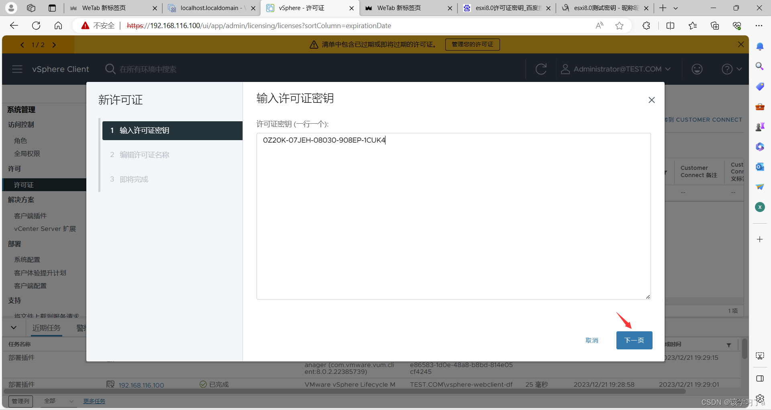Select 许可证 sidebar item

coord(44,185)
